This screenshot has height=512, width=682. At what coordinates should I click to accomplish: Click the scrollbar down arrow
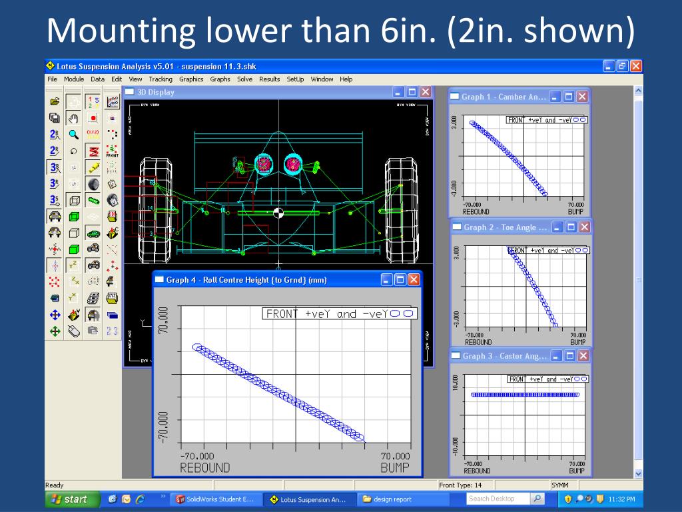[638, 474]
